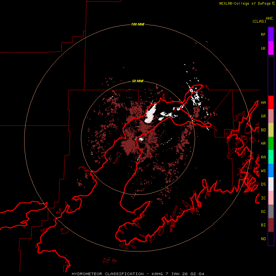Click the BI brown legend swatch
The image size is (276, 276).
tap(271, 225)
